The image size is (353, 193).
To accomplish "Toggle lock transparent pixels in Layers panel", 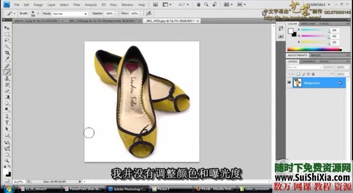I will [x=299, y=74].
